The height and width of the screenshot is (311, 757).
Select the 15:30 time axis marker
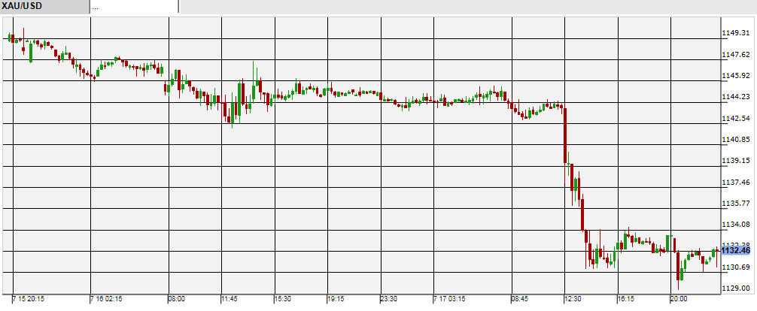point(282,299)
